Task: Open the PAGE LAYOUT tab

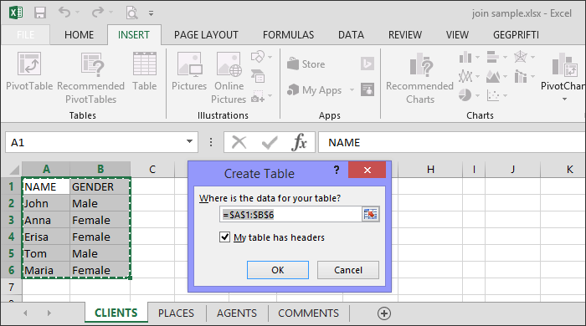Action: point(206,35)
